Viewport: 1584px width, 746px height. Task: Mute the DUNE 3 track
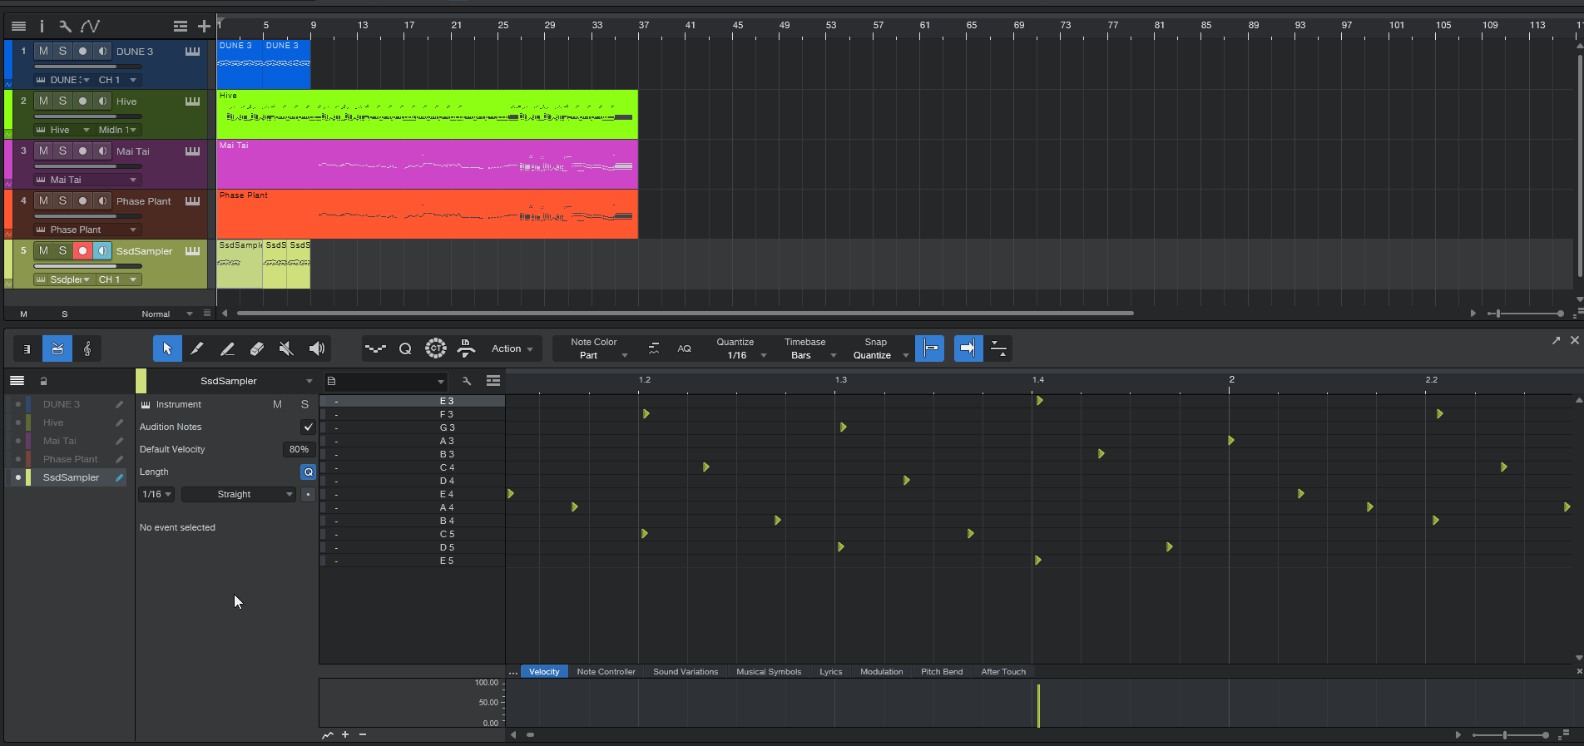tap(43, 52)
